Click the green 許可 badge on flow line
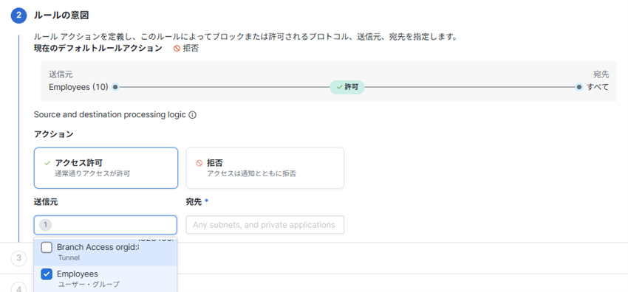 click(347, 87)
